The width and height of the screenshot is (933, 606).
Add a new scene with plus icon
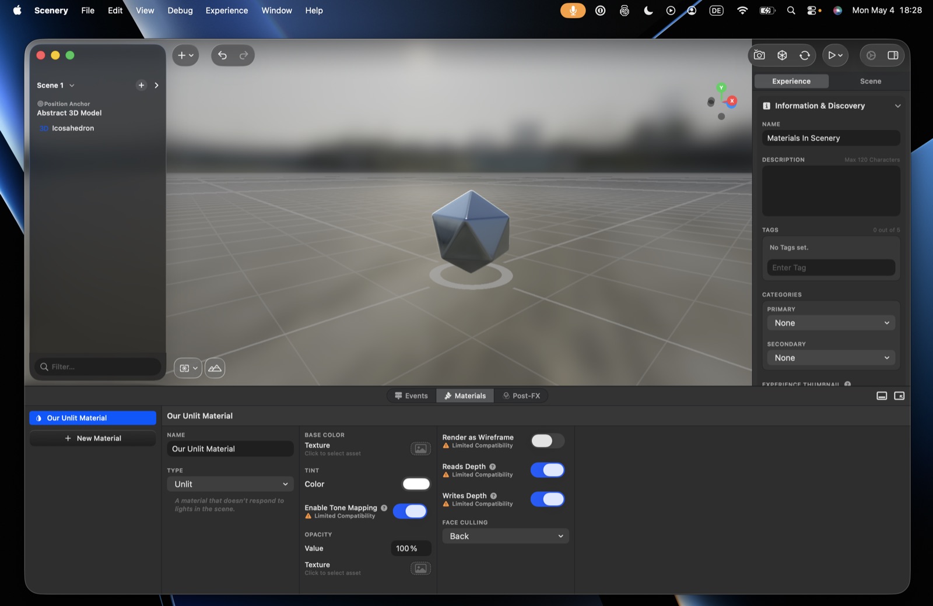pyautogui.click(x=141, y=85)
